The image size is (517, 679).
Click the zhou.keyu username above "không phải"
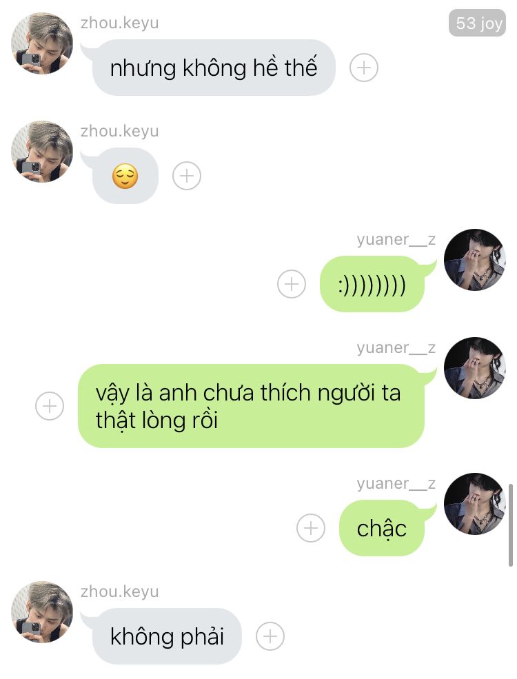(x=119, y=591)
